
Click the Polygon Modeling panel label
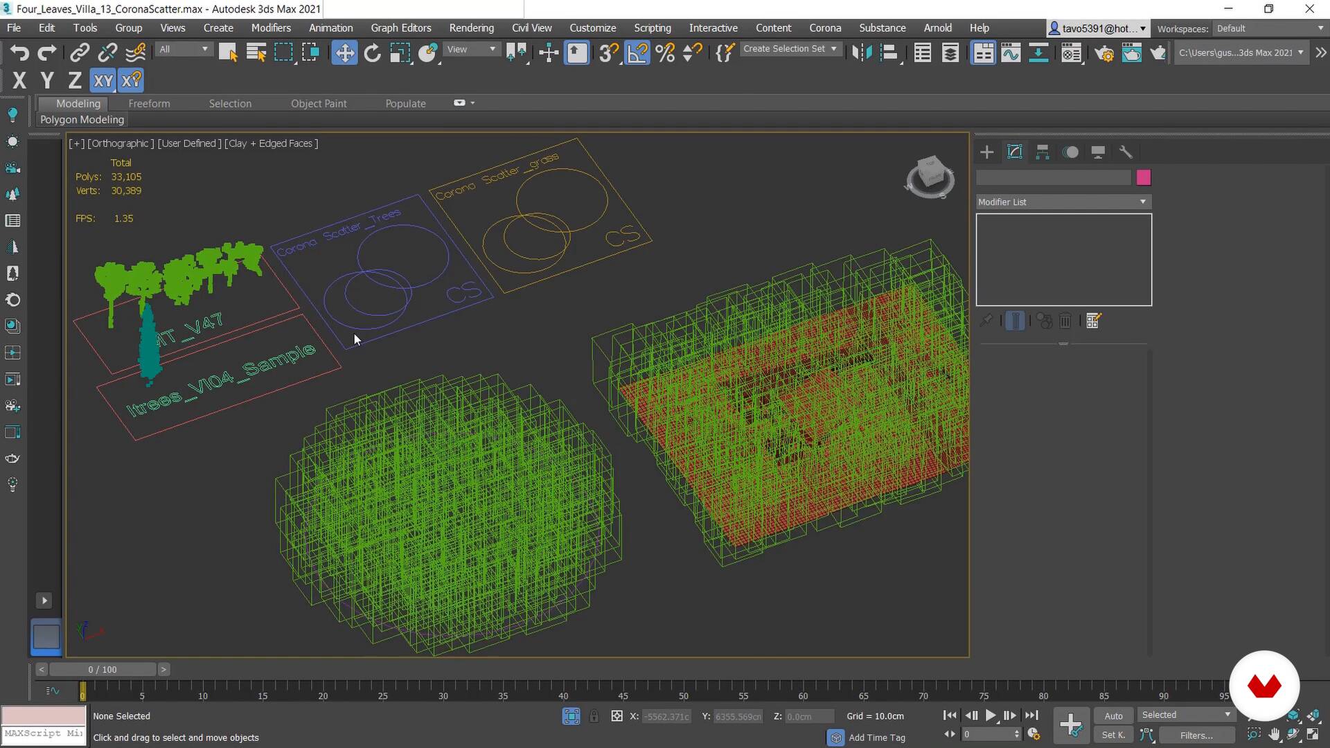(x=82, y=119)
